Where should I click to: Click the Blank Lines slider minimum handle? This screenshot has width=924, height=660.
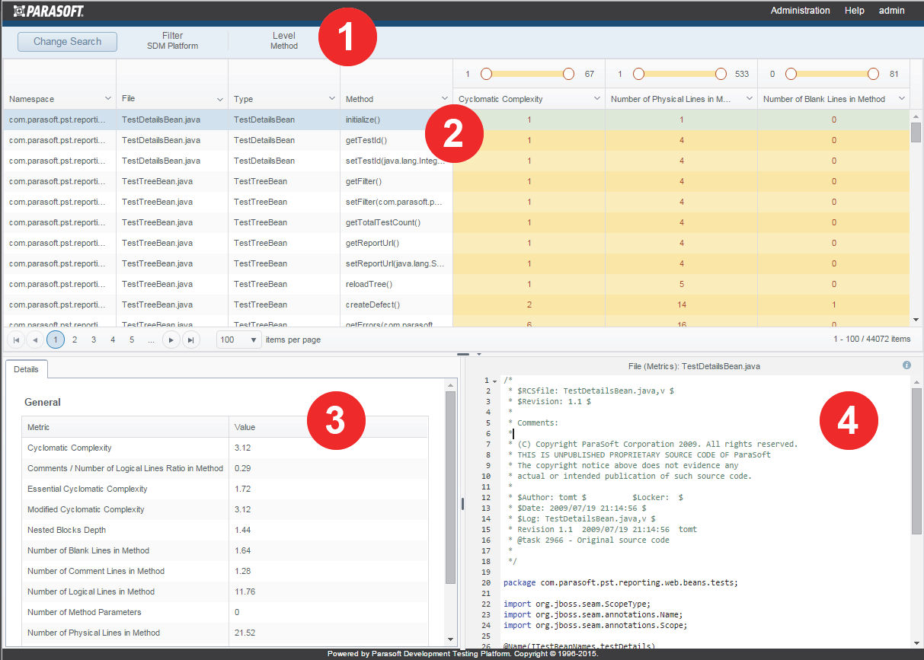(x=791, y=74)
